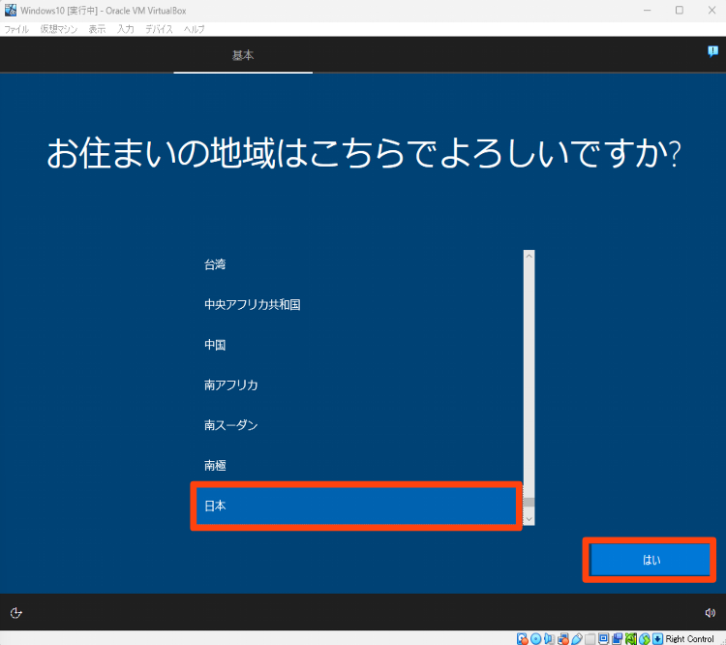This screenshot has width=726, height=645.
Task: Click the recording status icon
Action: click(x=618, y=638)
